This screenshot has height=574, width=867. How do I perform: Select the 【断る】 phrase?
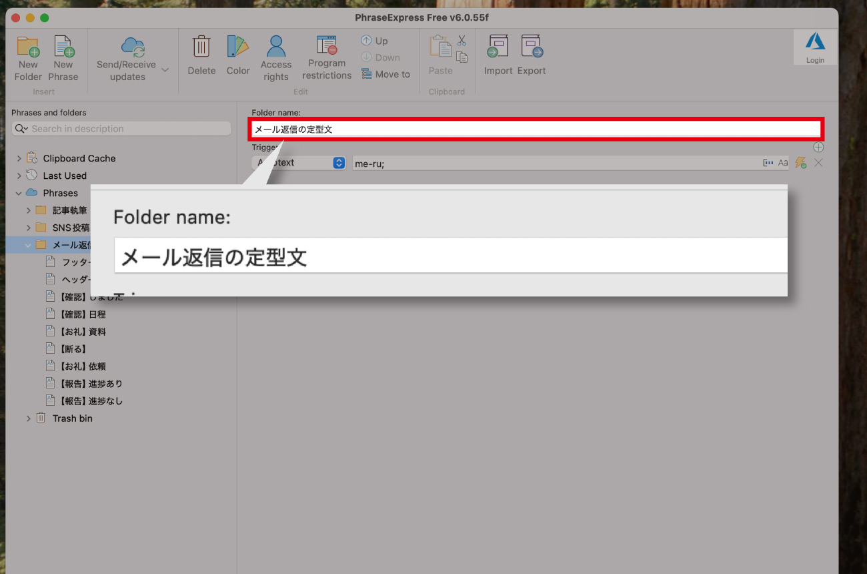[73, 349]
